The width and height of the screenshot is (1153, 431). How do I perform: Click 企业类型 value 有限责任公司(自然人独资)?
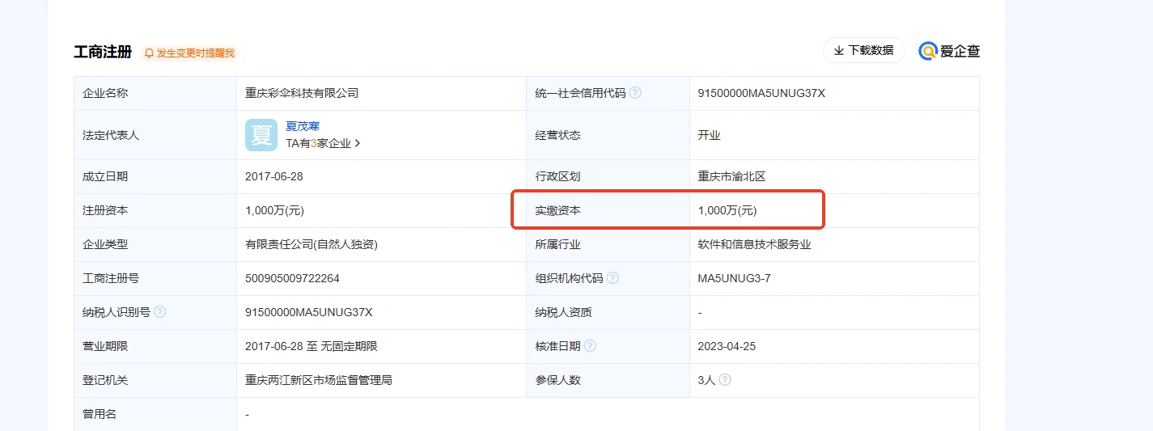[x=312, y=244]
